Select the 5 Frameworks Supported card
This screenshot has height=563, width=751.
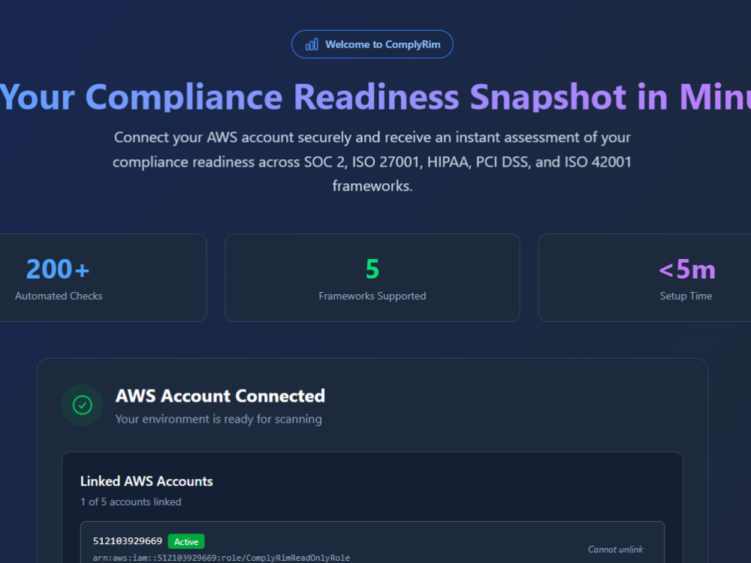372,278
